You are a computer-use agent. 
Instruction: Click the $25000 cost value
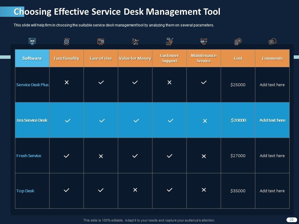click(x=238, y=85)
